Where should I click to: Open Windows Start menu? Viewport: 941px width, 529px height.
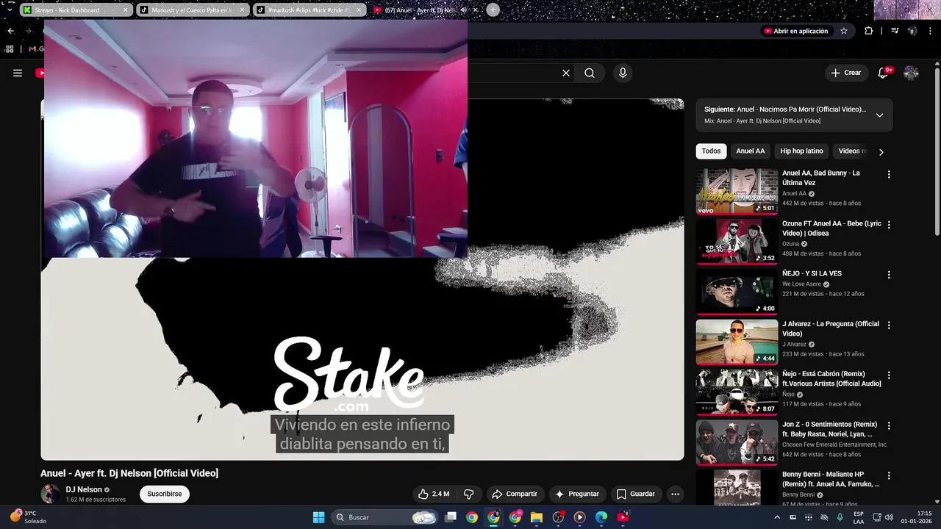[x=318, y=517]
